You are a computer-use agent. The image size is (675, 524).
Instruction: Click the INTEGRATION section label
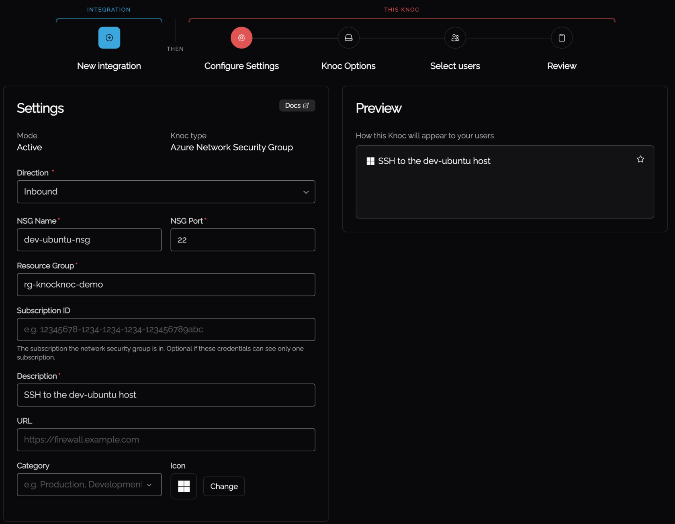tap(109, 10)
